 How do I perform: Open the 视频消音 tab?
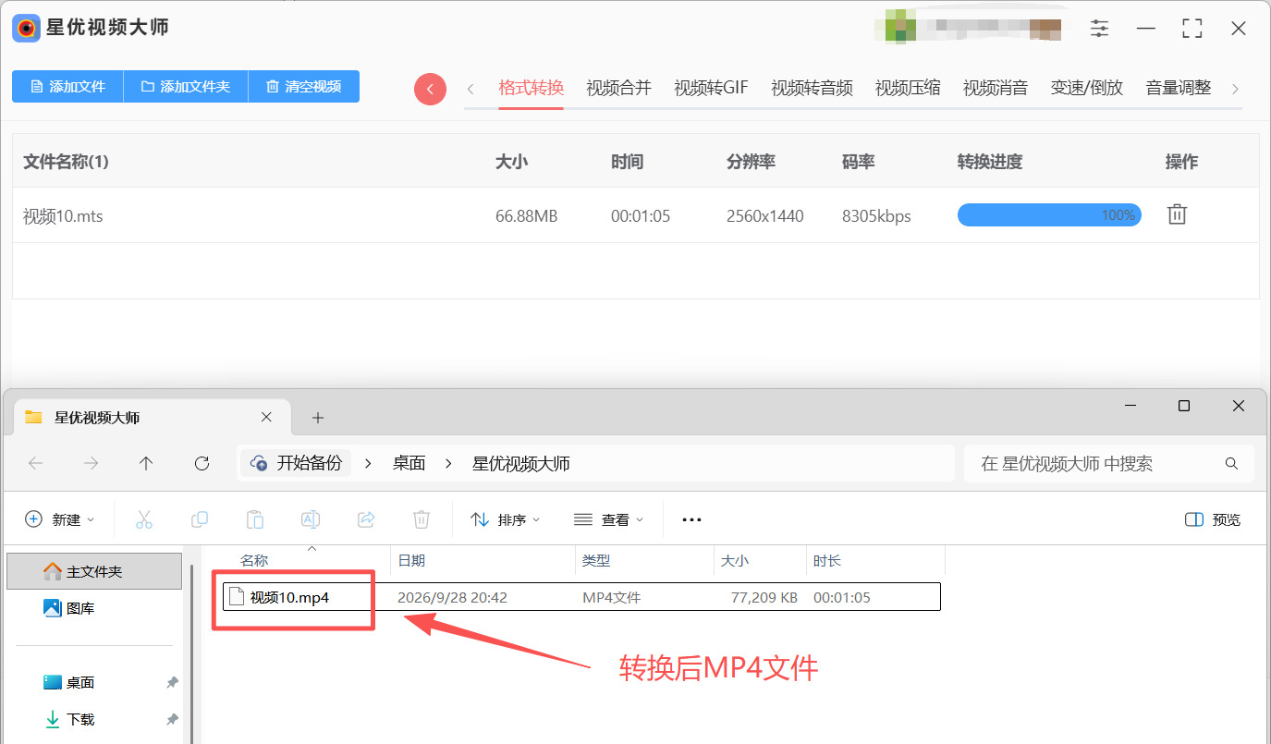[x=996, y=89]
